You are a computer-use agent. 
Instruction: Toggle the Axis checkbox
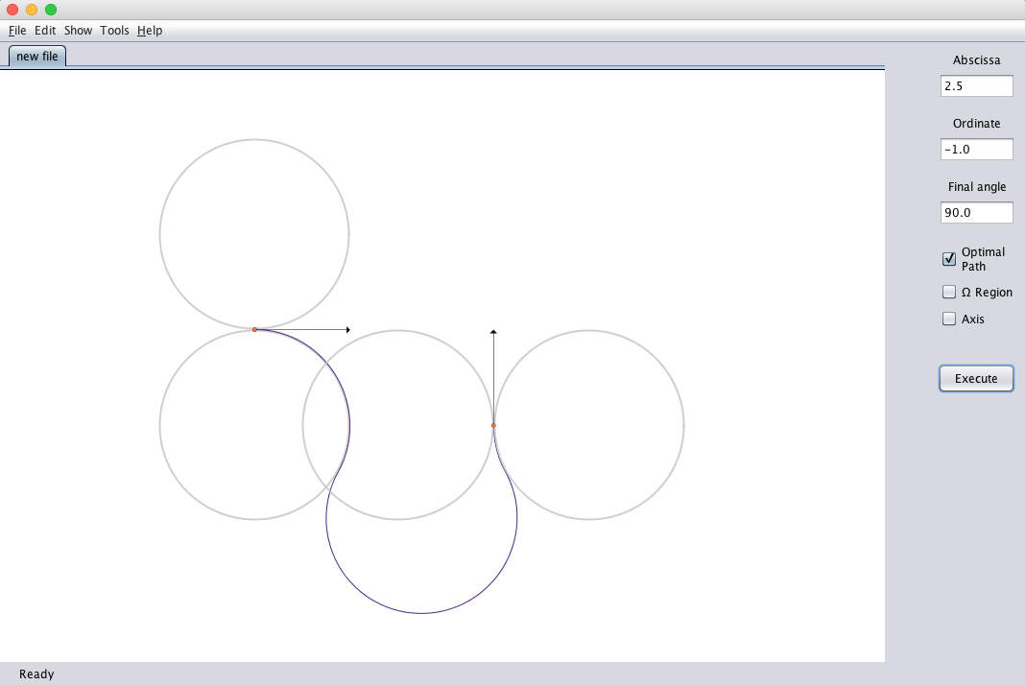click(949, 319)
